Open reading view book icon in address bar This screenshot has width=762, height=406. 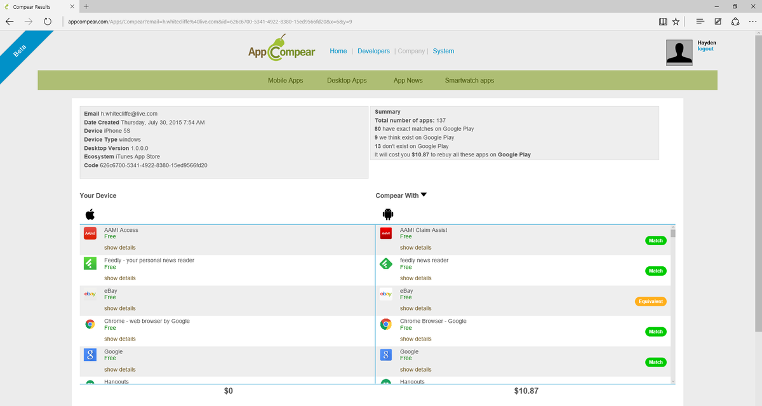[663, 21]
